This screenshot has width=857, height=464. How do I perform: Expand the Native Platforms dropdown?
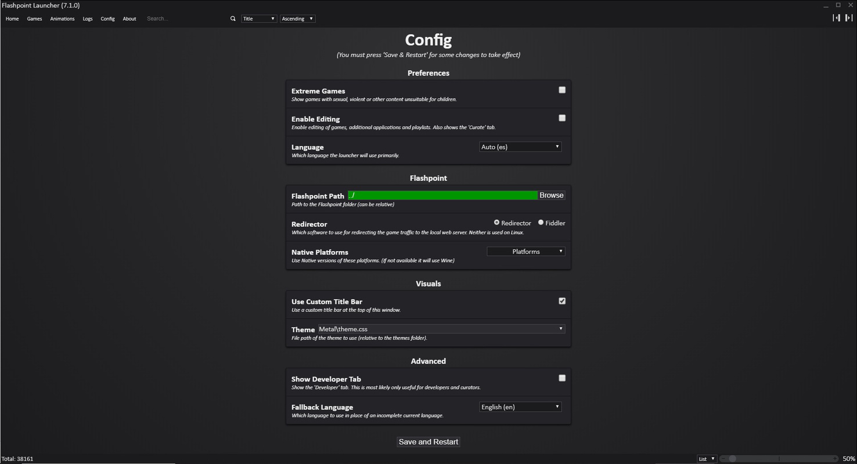[x=526, y=251]
